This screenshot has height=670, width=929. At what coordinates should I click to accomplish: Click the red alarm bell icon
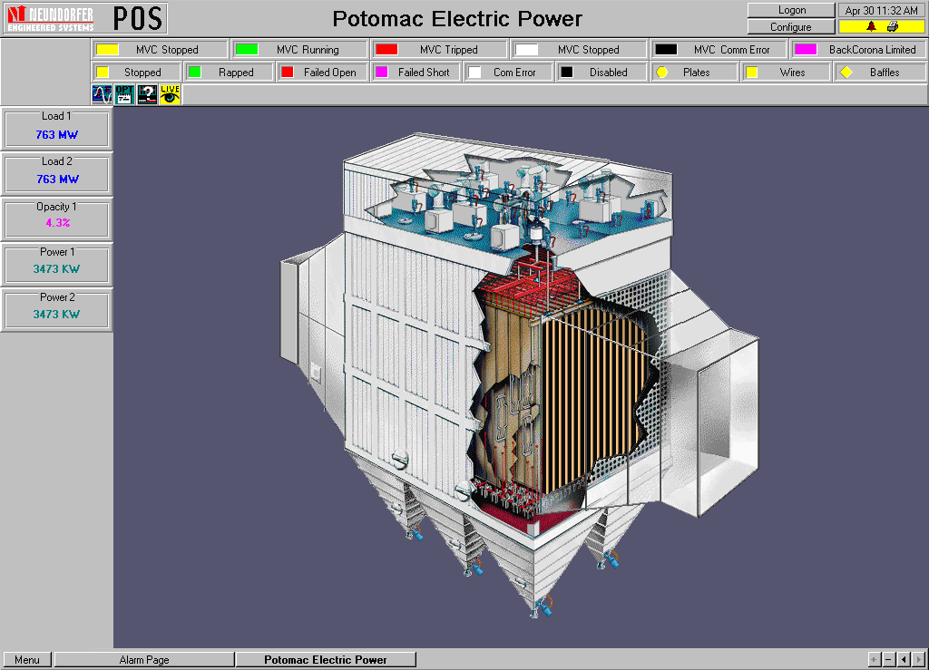coord(871,26)
